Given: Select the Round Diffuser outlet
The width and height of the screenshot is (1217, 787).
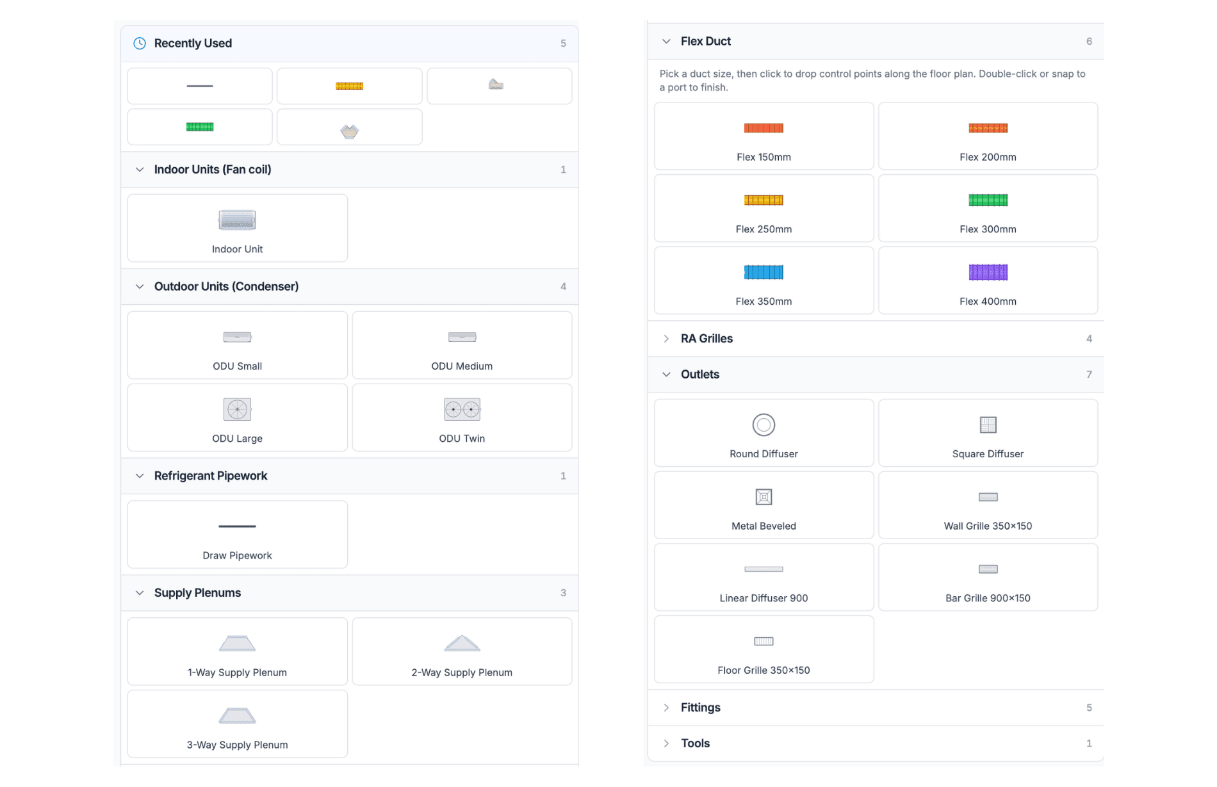Looking at the screenshot, I should coord(764,433).
